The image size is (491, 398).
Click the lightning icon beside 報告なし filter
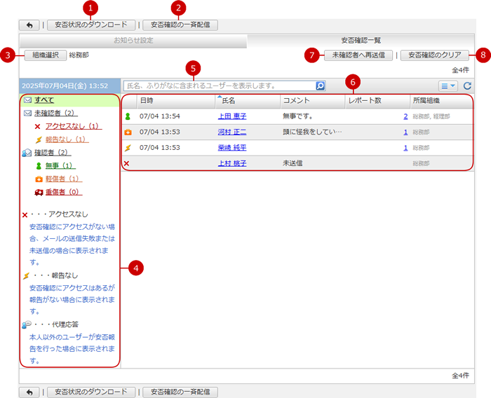pyautogui.click(x=39, y=139)
